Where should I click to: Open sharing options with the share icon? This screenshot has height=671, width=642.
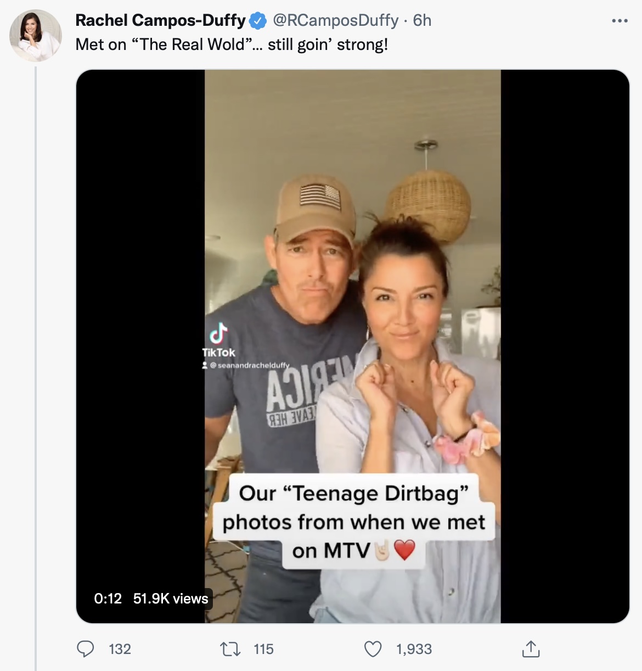pyautogui.click(x=531, y=650)
